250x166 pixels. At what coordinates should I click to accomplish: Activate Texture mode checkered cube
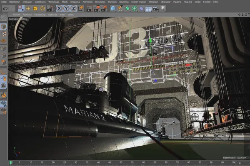point(3,34)
